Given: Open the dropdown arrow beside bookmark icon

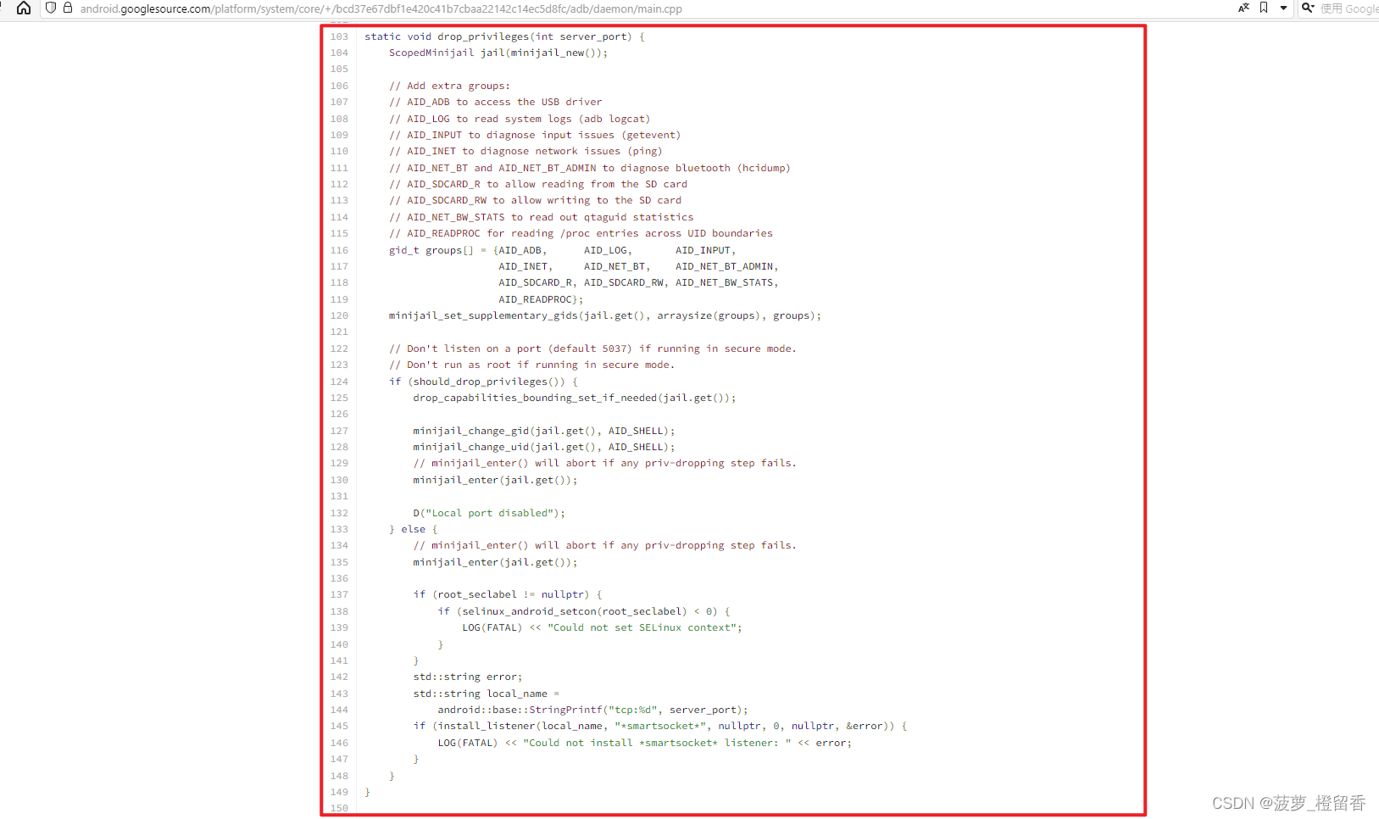Looking at the screenshot, I should [1283, 8].
